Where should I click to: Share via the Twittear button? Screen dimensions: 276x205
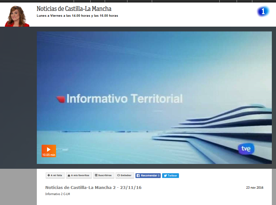point(170,175)
